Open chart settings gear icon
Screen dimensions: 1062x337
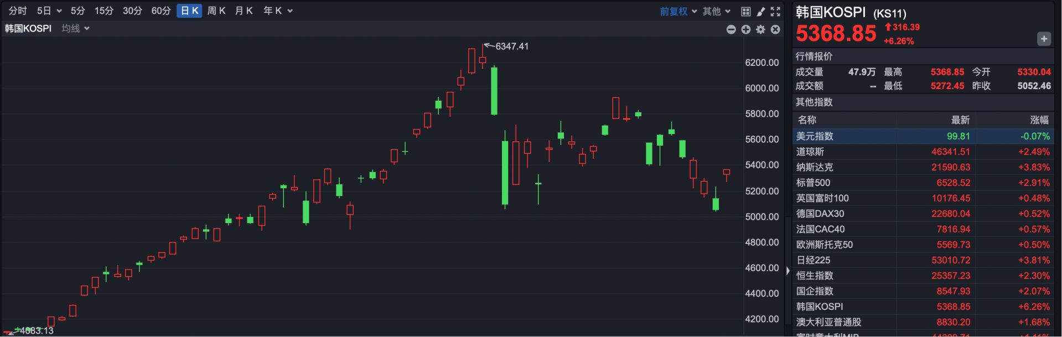click(x=761, y=29)
